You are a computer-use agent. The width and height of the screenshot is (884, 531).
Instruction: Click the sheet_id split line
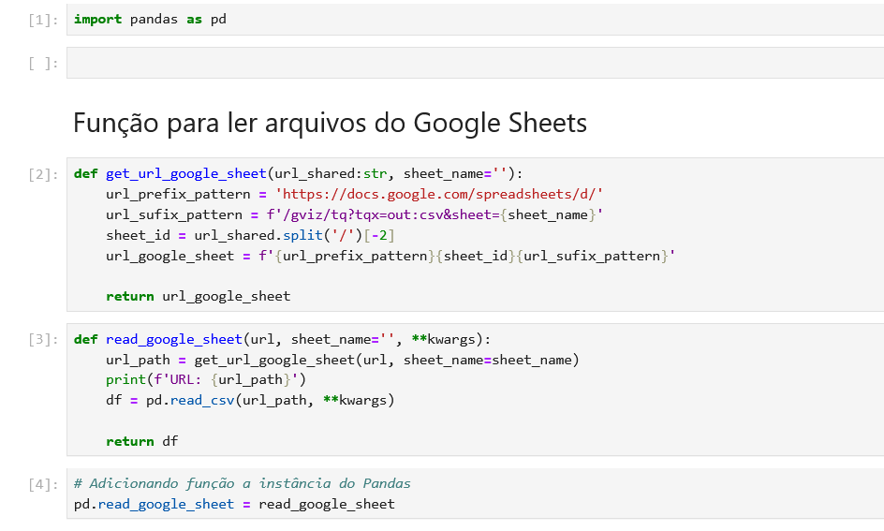(250, 235)
